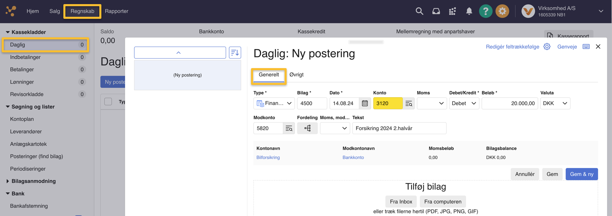Open the date picker calendar icon

click(x=365, y=103)
